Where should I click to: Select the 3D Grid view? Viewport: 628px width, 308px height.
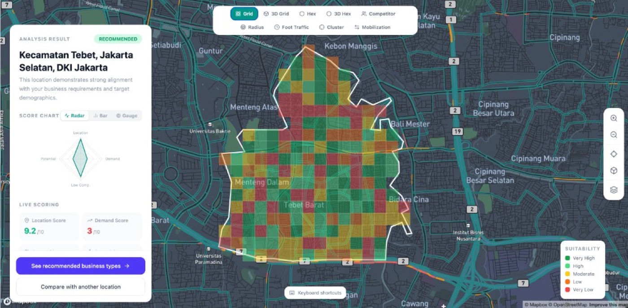click(276, 14)
